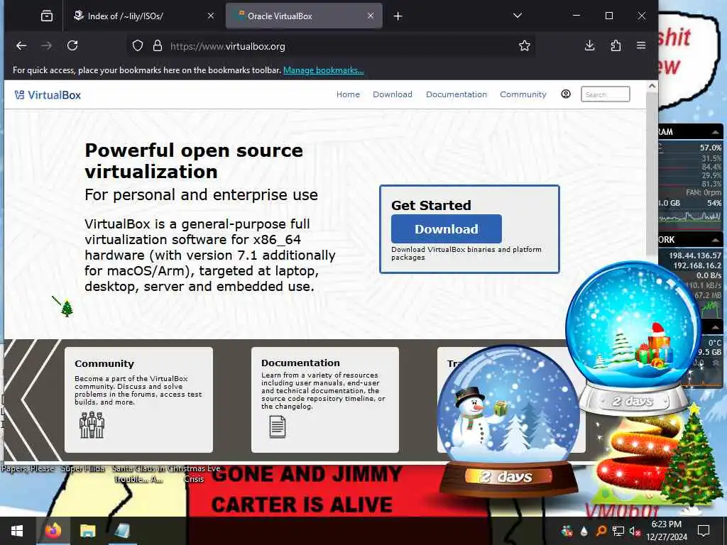Click the browser forward arrow
The width and height of the screenshot is (727, 545).
click(47, 45)
